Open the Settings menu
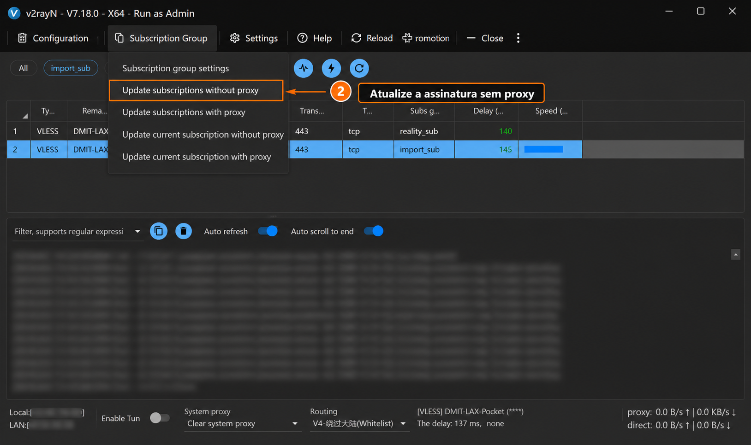751x445 pixels. 254,38
